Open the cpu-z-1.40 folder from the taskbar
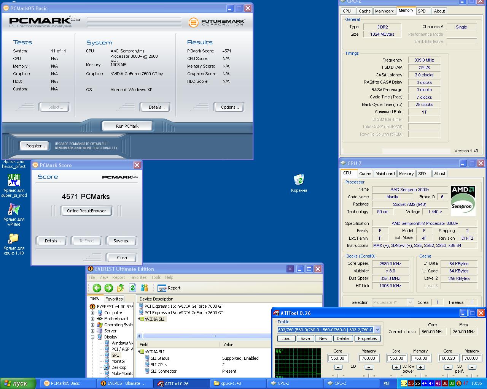 pos(238,383)
